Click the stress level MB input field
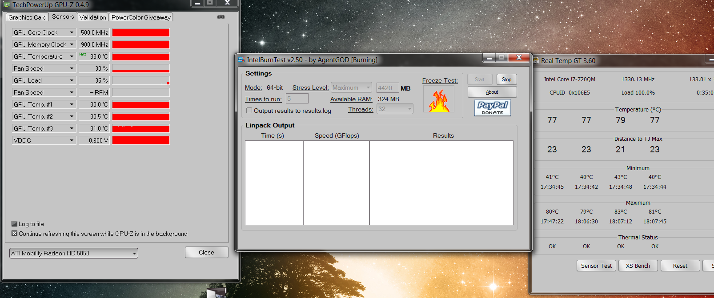The width and height of the screenshot is (714, 298). (x=388, y=88)
